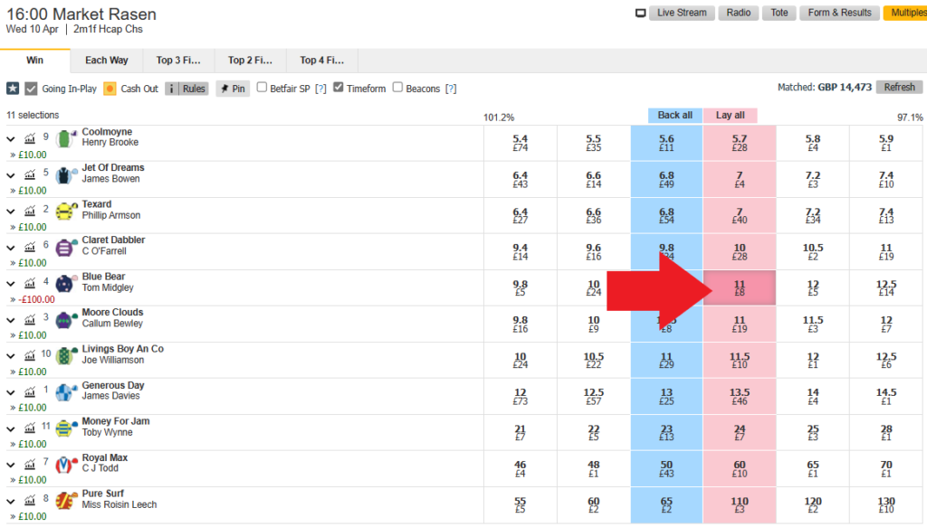Expand the Texard runner details
The image size is (927, 527).
(x=11, y=212)
